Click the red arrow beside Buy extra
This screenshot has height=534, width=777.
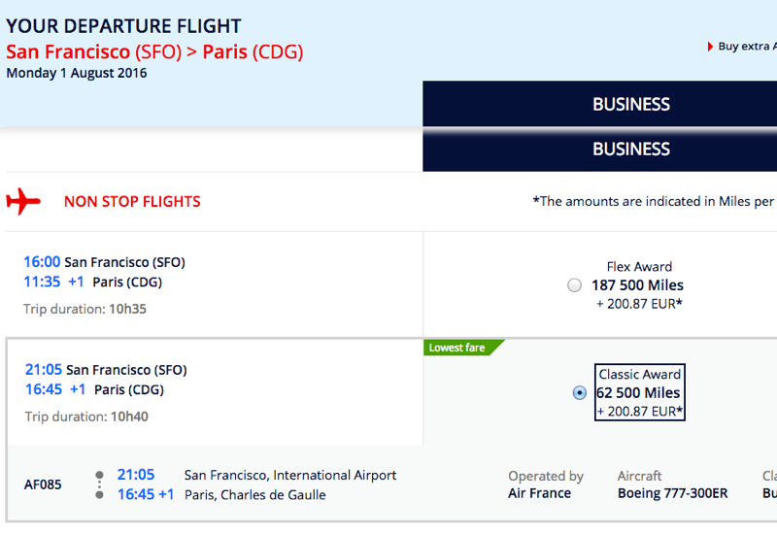(x=710, y=47)
